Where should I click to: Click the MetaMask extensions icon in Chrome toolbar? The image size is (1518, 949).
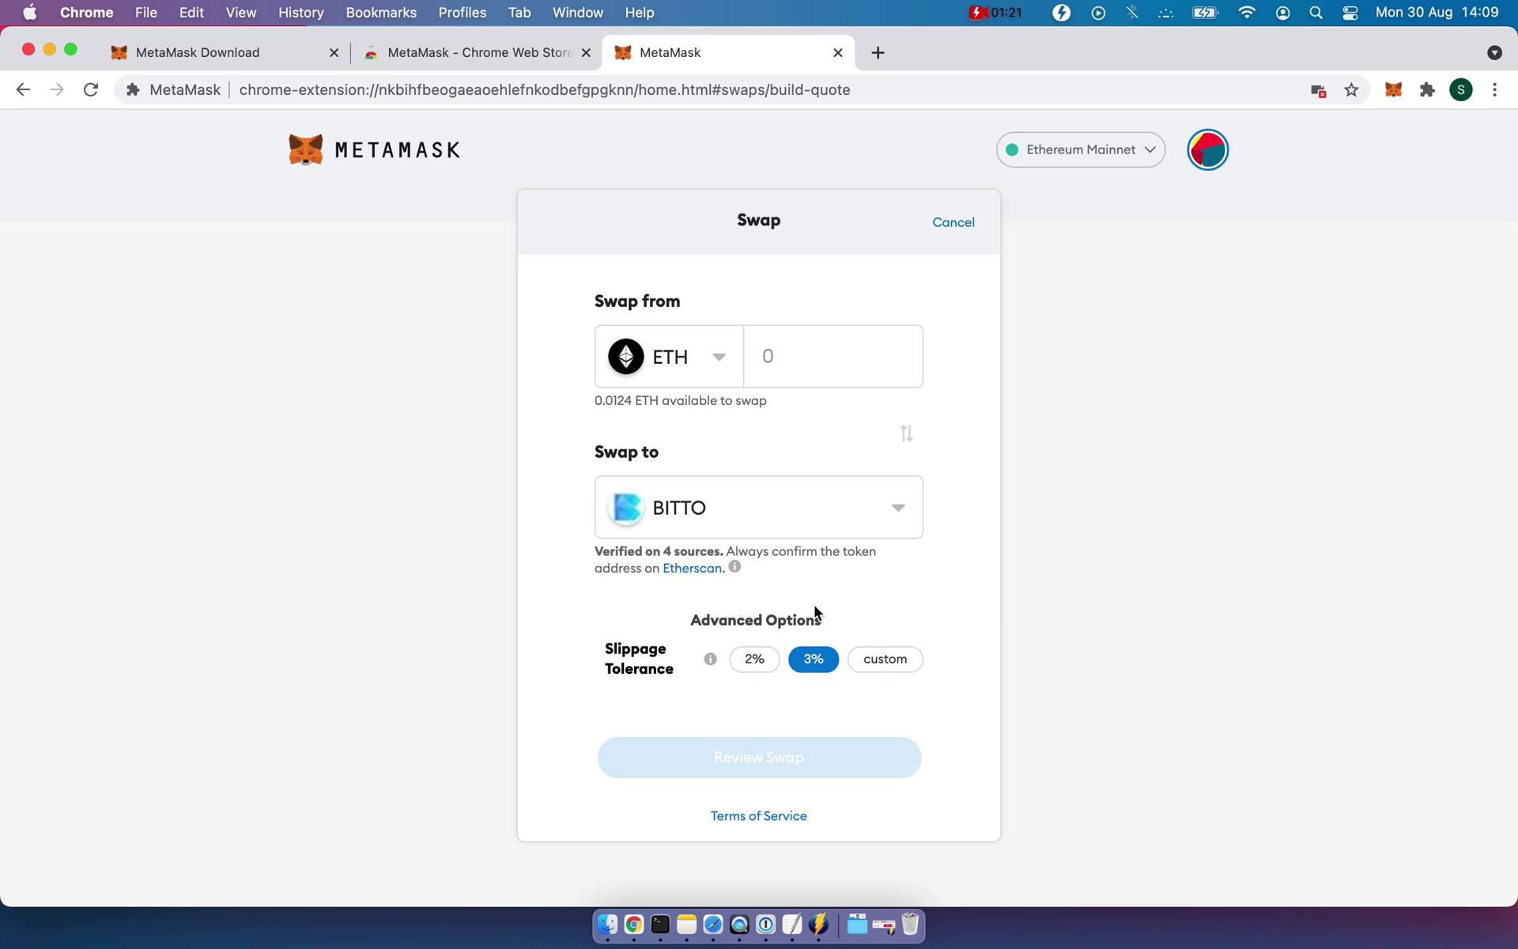click(1395, 89)
